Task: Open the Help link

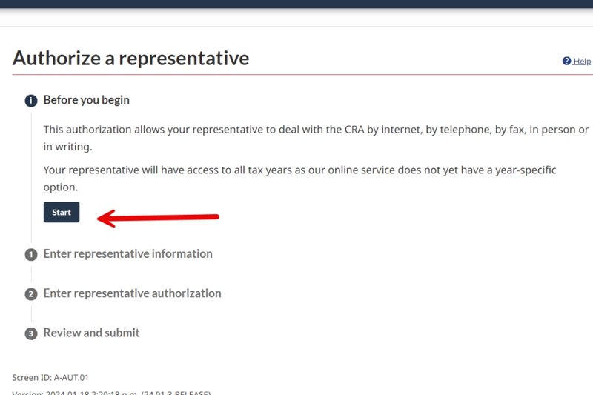Action: click(x=582, y=61)
